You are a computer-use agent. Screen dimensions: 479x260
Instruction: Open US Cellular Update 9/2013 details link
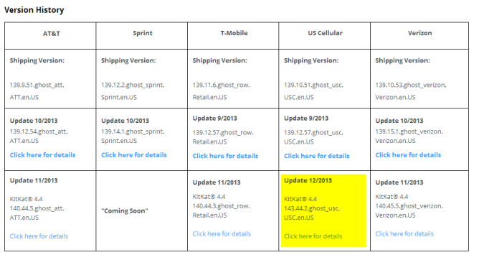pyautogui.click(x=316, y=156)
